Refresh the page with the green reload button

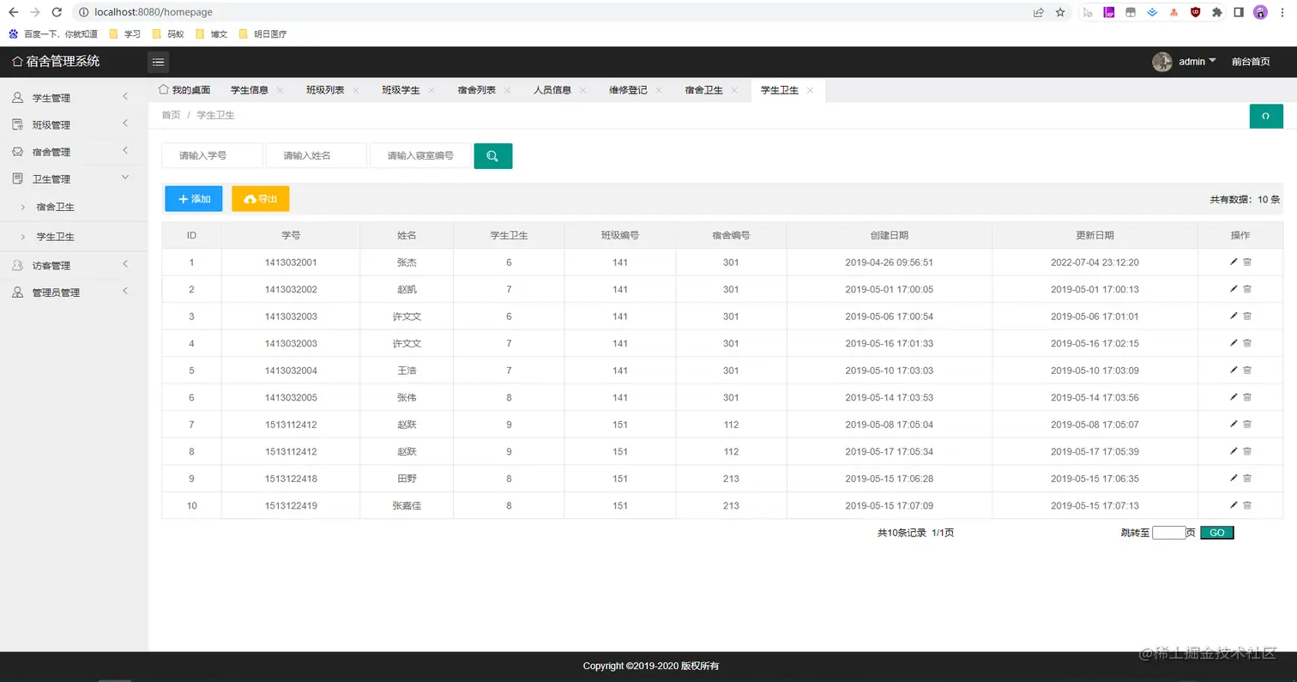pos(1266,116)
